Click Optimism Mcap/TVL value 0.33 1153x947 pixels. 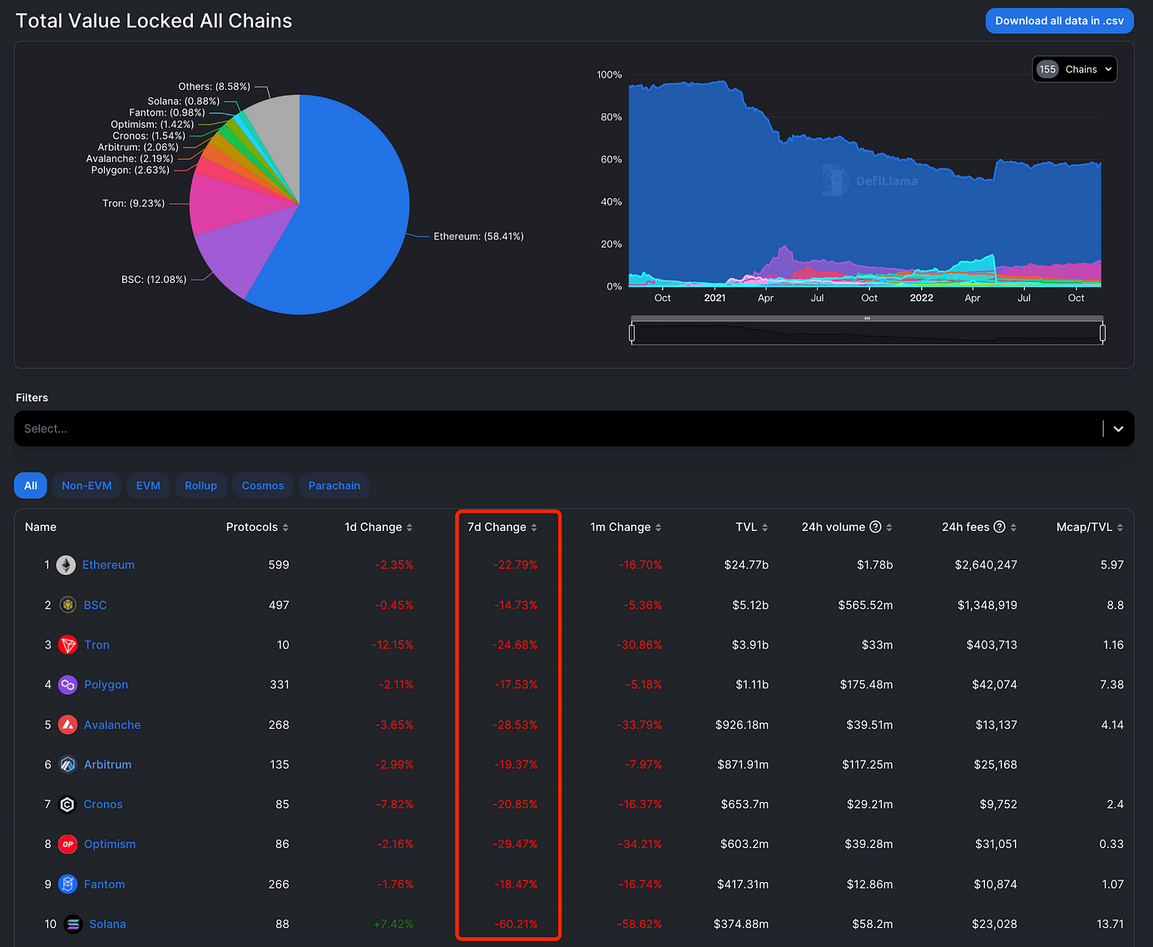pyautogui.click(x=1111, y=844)
